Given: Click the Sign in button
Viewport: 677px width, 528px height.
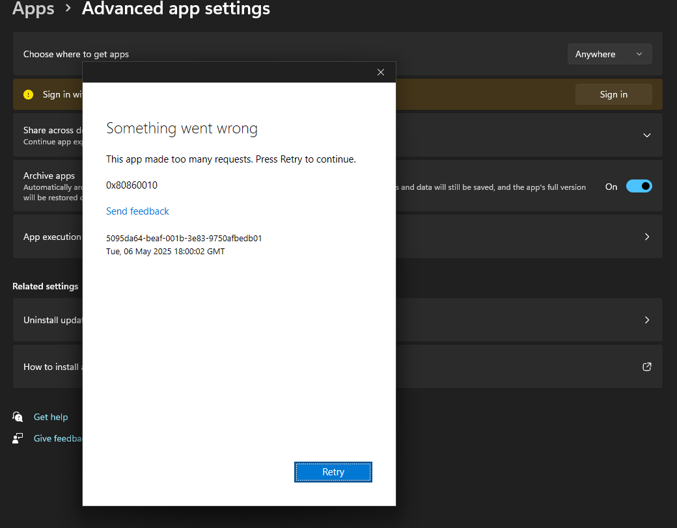Looking at the screenshot, I should [x=613, y=94].
